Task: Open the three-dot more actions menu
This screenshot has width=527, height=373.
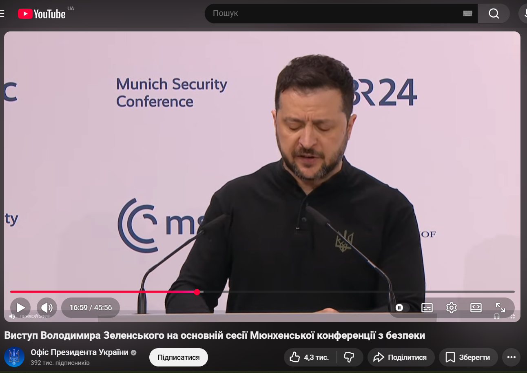Action: point(511,357)
